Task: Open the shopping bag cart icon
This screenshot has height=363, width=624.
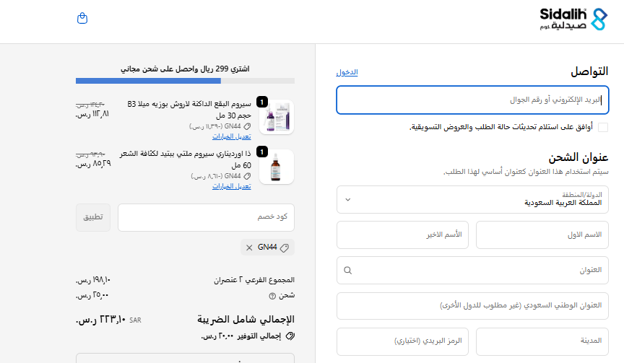Action: (x=82, y=18)
